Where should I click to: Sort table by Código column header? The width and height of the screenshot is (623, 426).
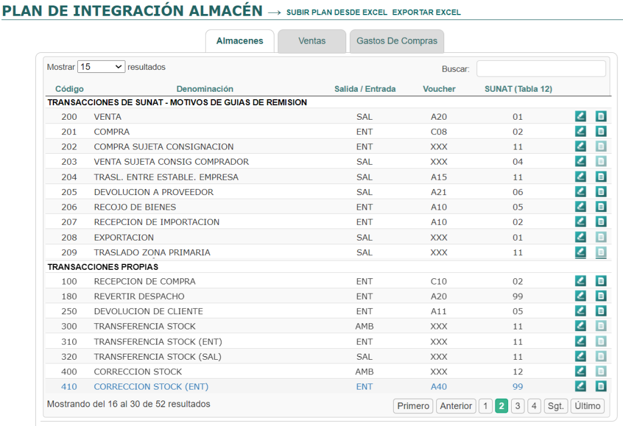pos(69,89)
